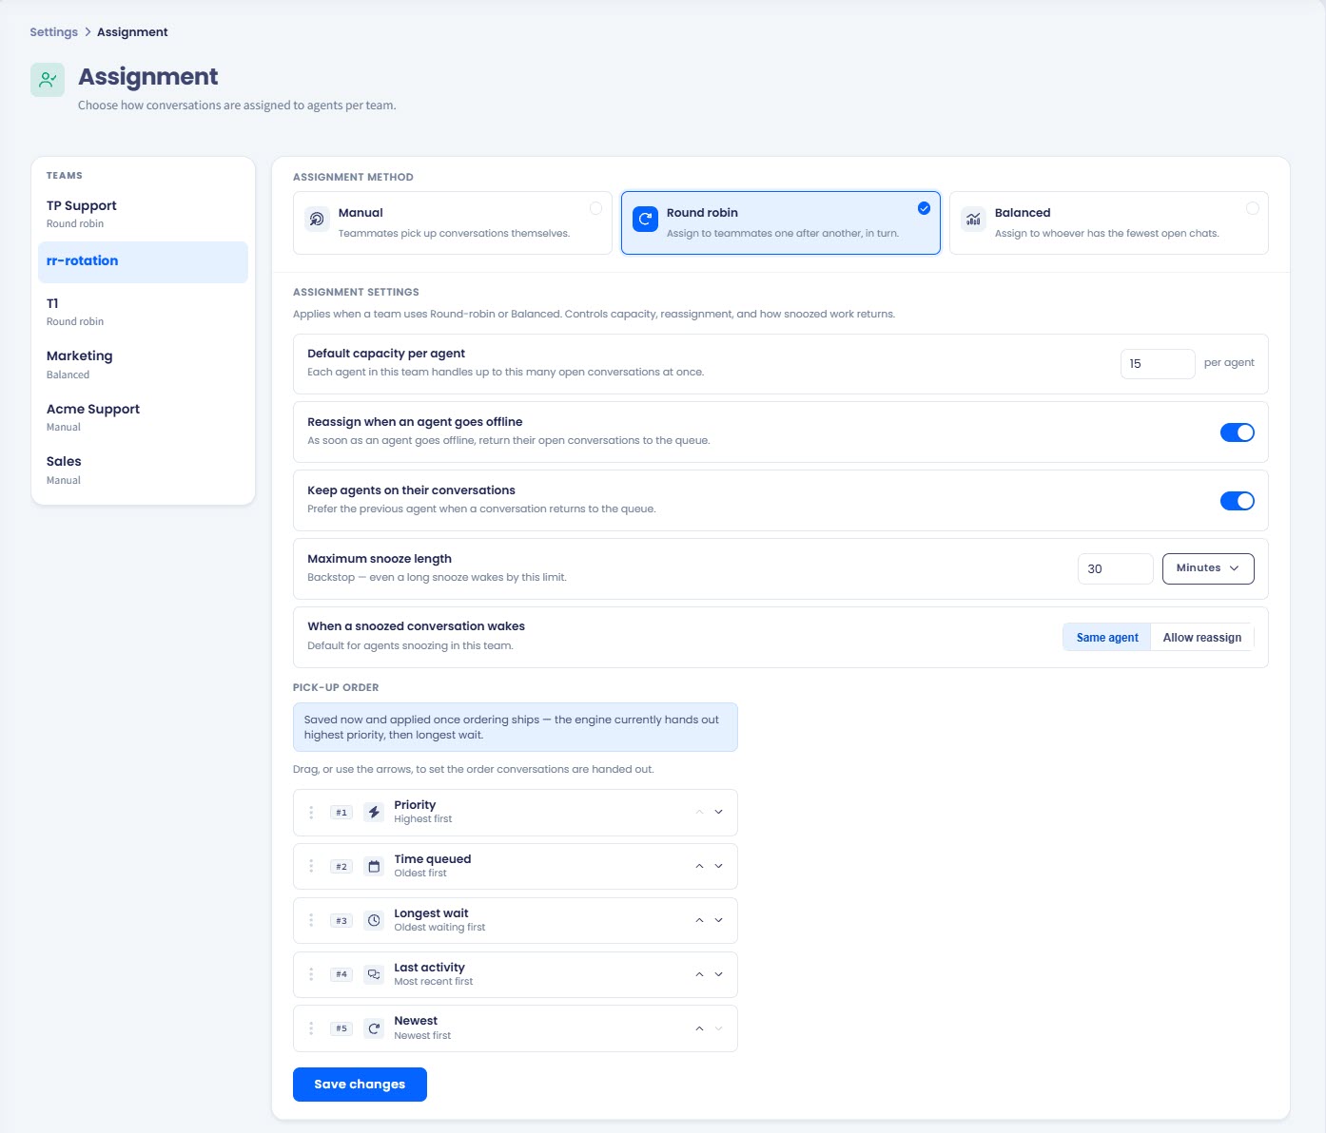1326x1133 pixels.
Task: Click the Maximum snooze length number field
Action: [1116, 568]
